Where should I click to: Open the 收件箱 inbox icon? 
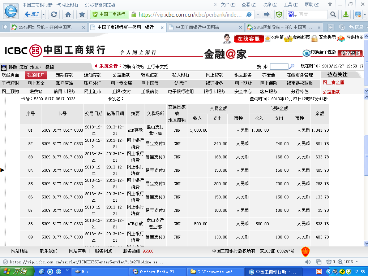tap(268, 38)
